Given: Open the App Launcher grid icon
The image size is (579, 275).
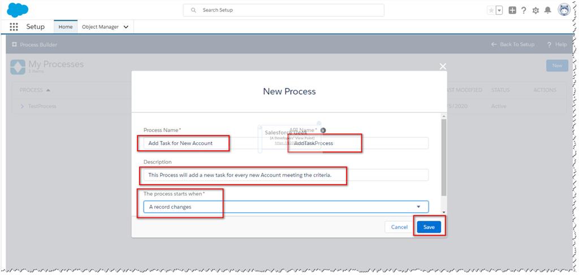Looking at the screenshot, I should point(14,27).
